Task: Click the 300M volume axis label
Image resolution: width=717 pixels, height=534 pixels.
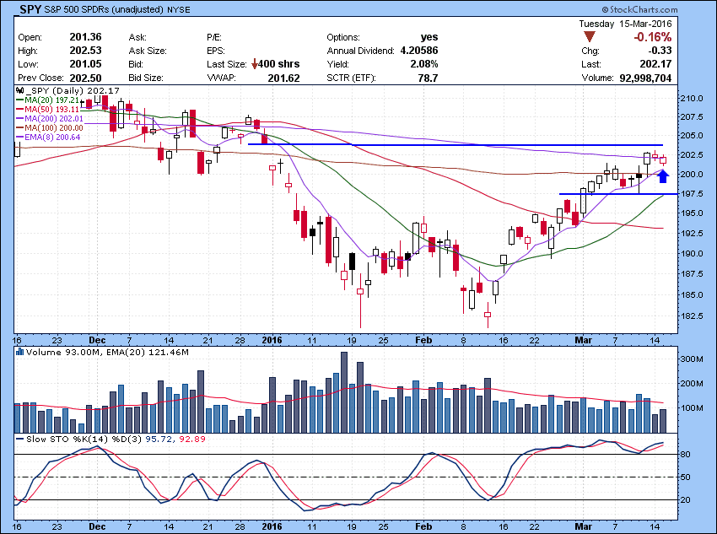Action: pyautogui.click(x=692, y=359)
